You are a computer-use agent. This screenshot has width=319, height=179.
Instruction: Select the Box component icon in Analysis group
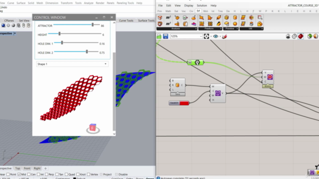point(160,18)
